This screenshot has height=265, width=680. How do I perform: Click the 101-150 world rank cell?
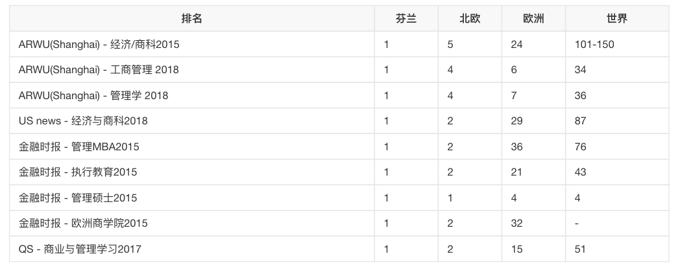[x=594, y=44]
